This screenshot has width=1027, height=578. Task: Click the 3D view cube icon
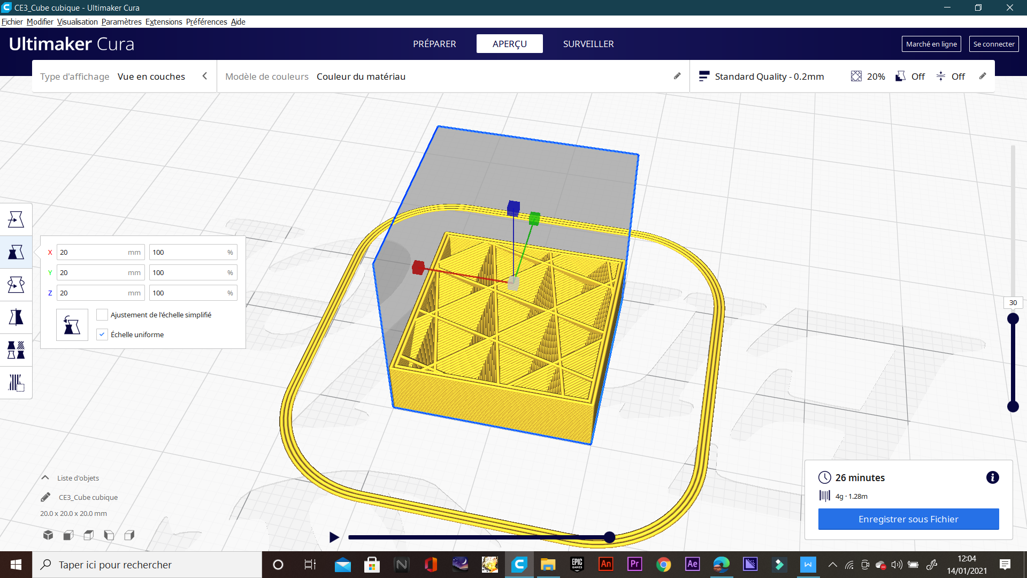point(48,535)
